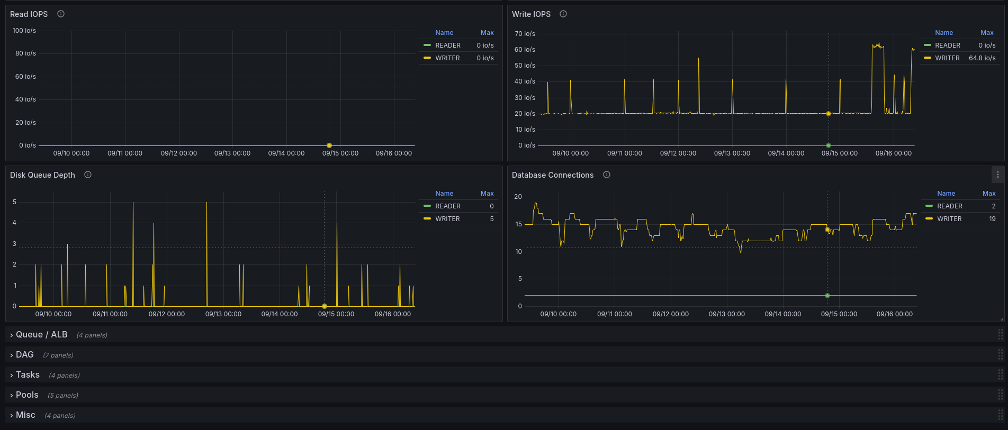Sort Write IOPS legend by Name column
Viewport: 1008px width, 430px height.
point(944,33)
